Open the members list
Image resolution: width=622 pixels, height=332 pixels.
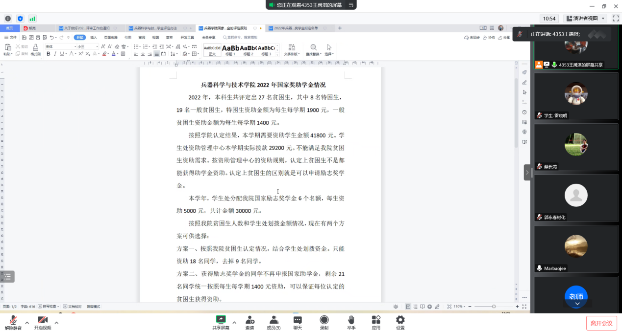tap(274, 321)
